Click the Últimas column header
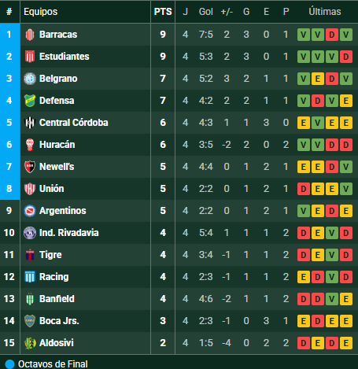The height and width of the screenshot is (369, 358). (x=325, y=12)
